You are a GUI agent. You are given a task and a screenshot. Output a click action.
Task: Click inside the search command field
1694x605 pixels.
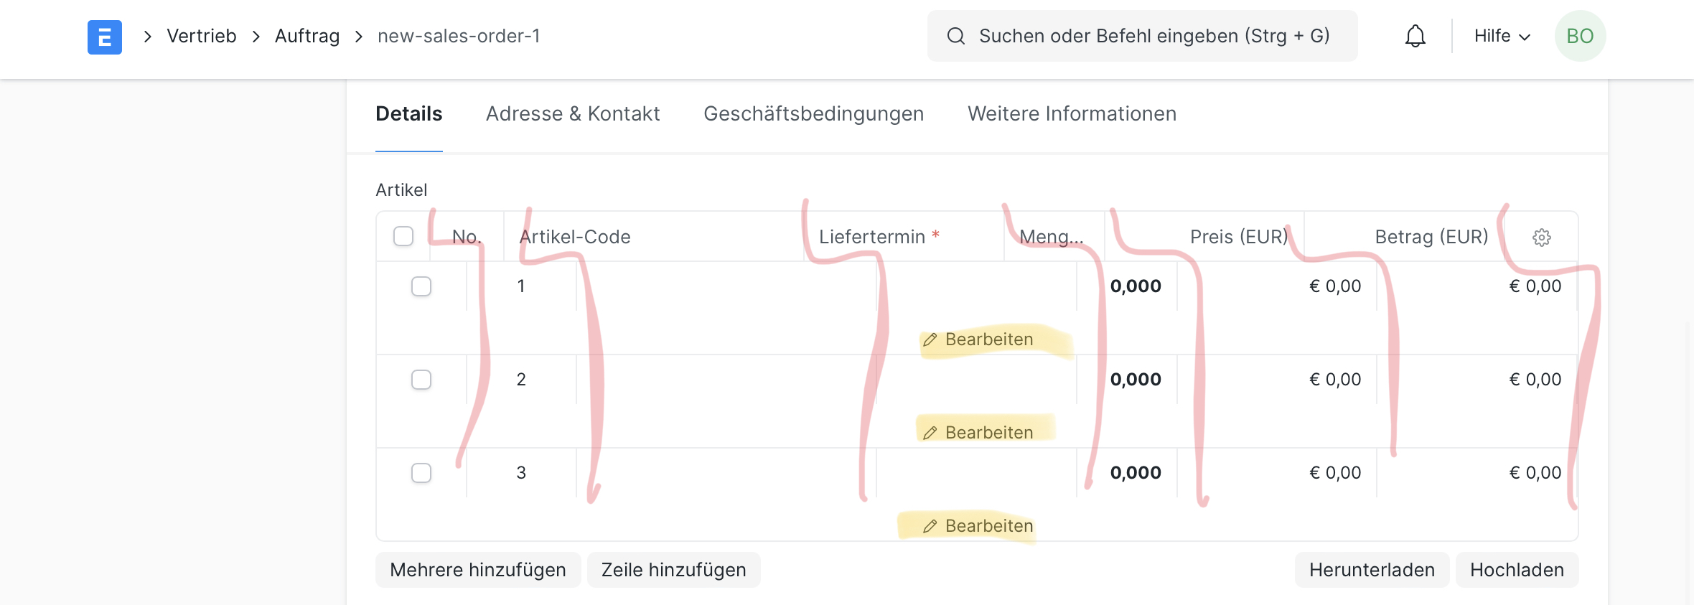[x=1148, y=35]
